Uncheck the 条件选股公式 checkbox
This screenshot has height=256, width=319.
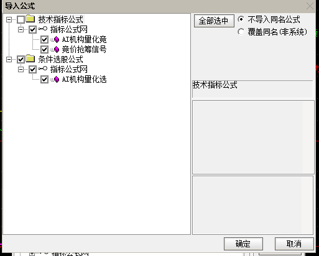pos(21,59)
